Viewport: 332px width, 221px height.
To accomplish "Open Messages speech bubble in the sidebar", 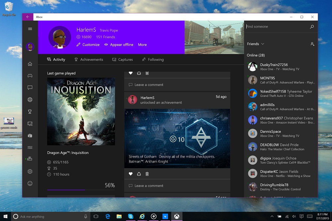I will pyautogui.click(x=30, y=88).
